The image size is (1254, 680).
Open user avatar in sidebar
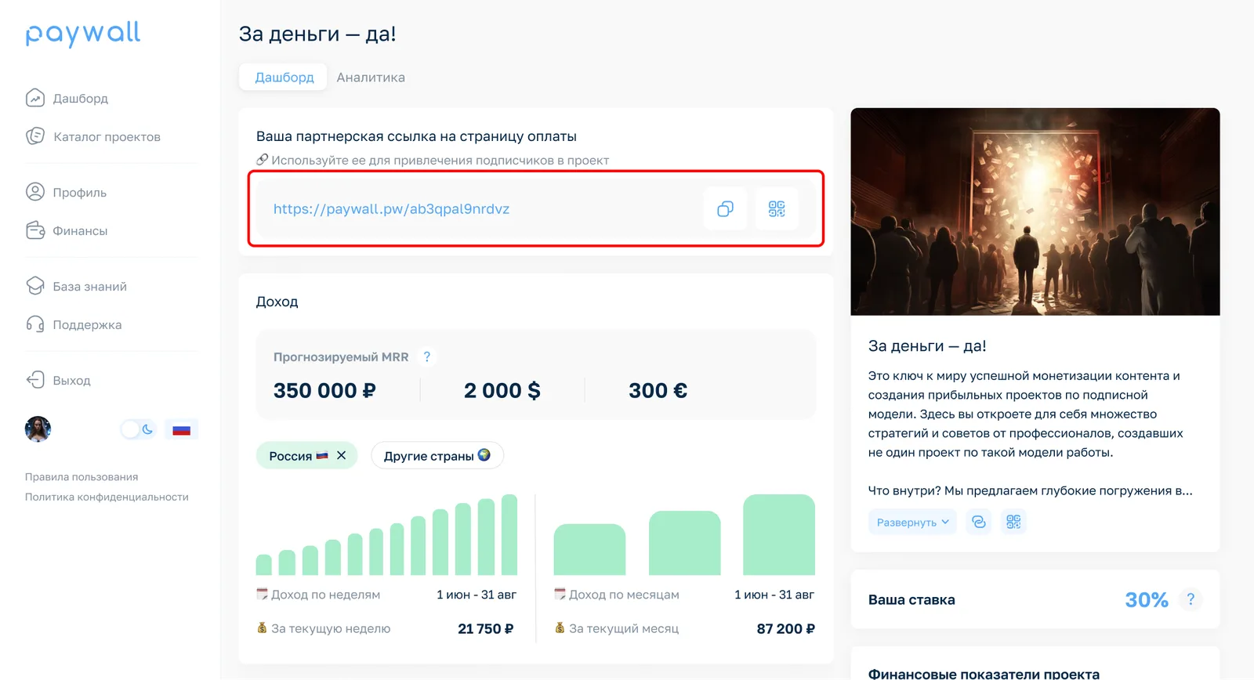tap(38, 429)
